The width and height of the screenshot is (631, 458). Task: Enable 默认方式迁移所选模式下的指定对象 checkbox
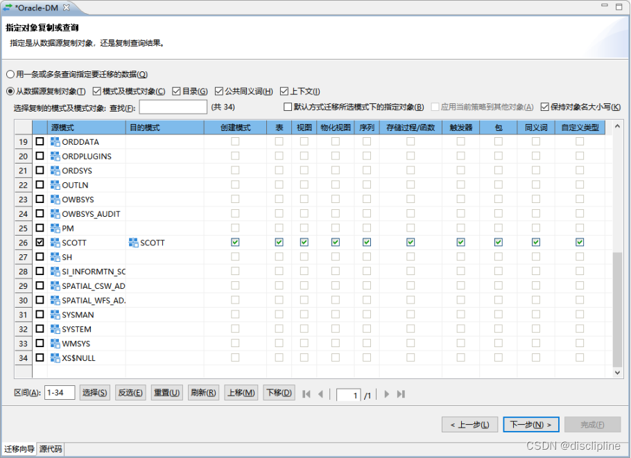pyautogui.click(x=288, y=107)
